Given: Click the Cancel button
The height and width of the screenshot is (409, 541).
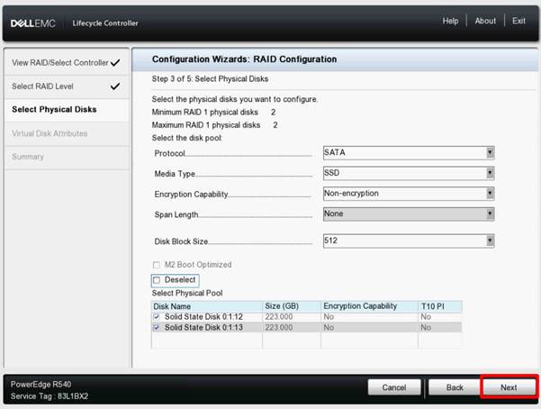Looking at the screenshot, I should click(394, 387).
